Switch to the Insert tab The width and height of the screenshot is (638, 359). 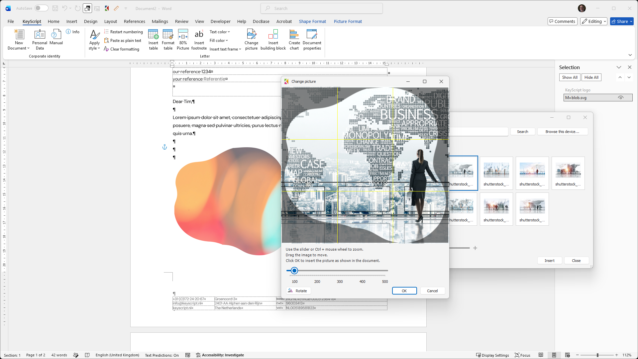(x=71, y=21)
